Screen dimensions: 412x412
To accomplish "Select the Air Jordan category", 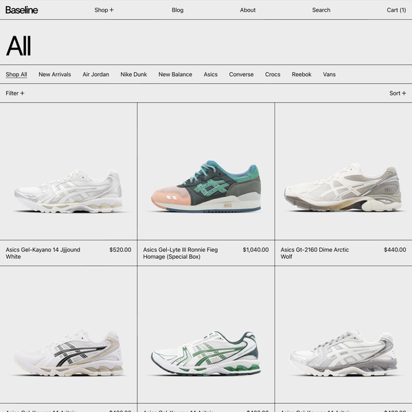I will tap(95, 74).
